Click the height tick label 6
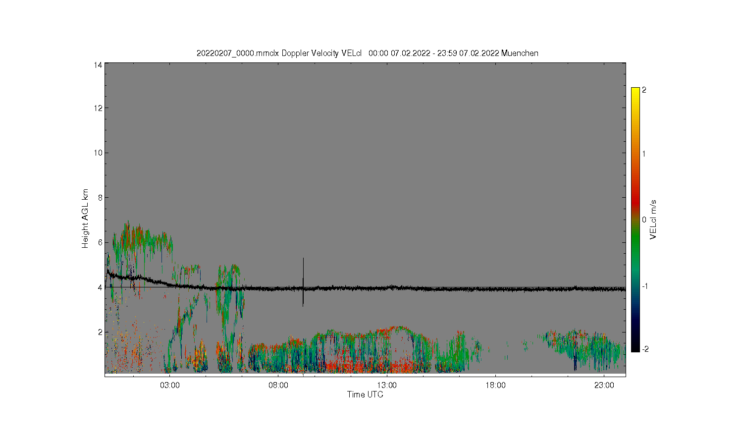The width and height of the screenshot is (743, 446). click(x=100, y=242)
